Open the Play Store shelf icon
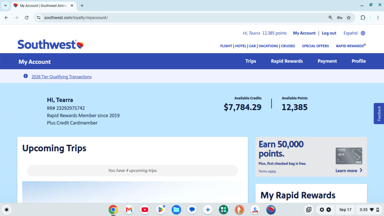The height and width of the screenshot is (216, 384). pyautogui.click(x=161, y=210)
